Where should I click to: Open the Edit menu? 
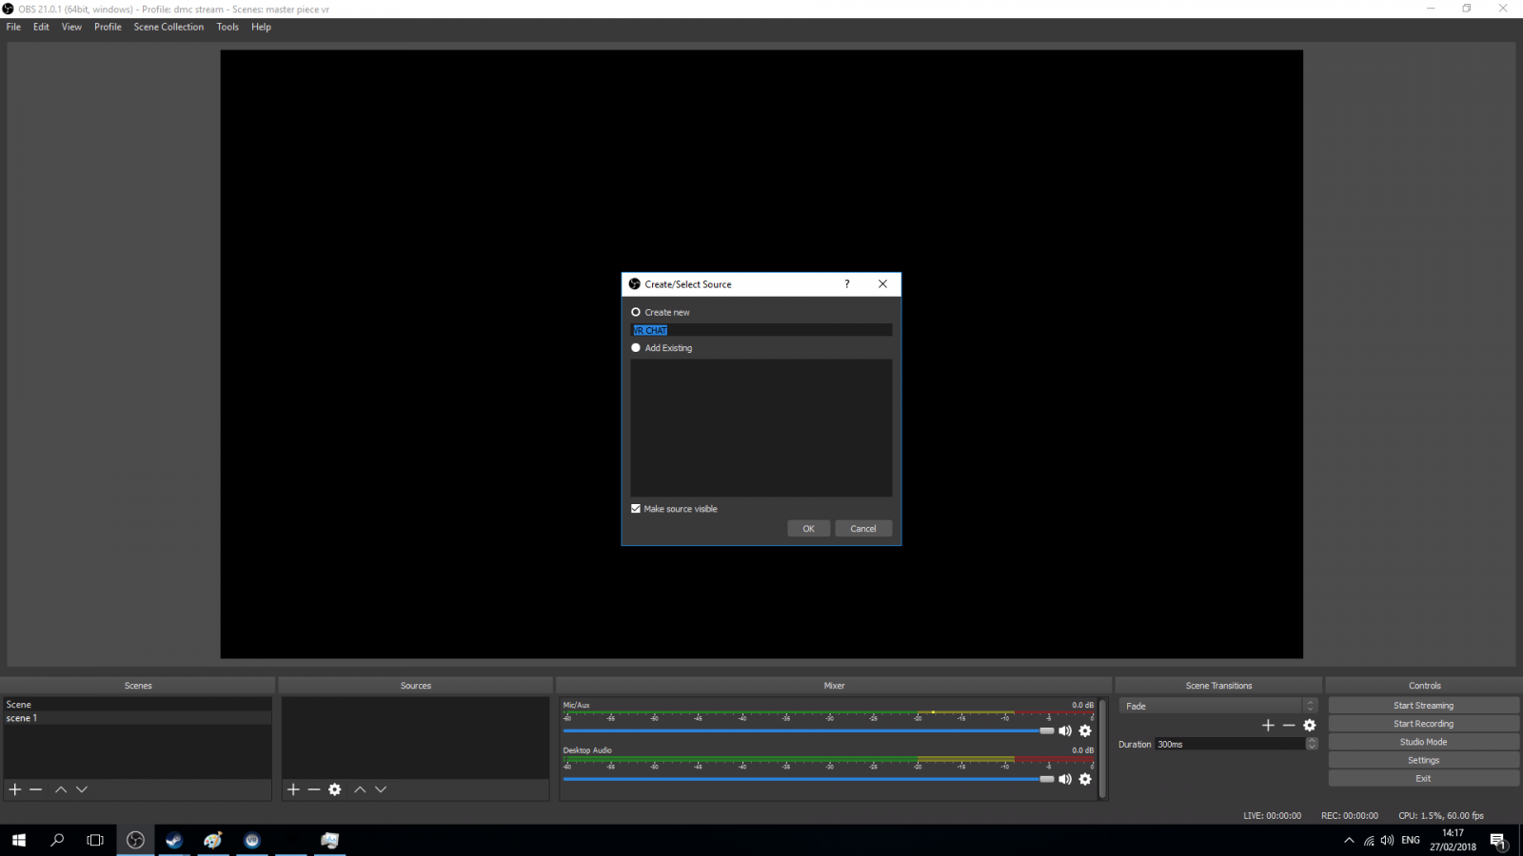tap(41, 27)
